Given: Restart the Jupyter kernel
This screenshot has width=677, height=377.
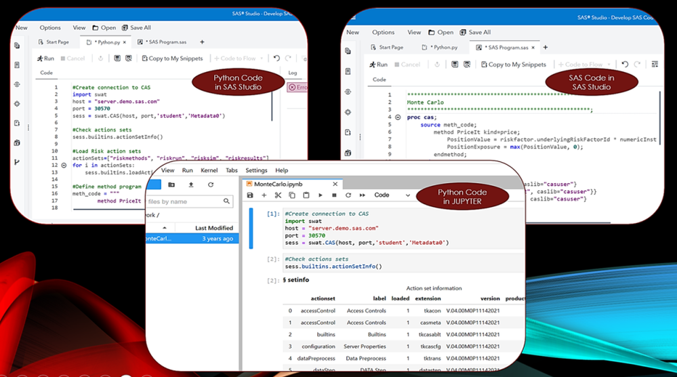Looking at the screenshot, I should tap(348, 195).
